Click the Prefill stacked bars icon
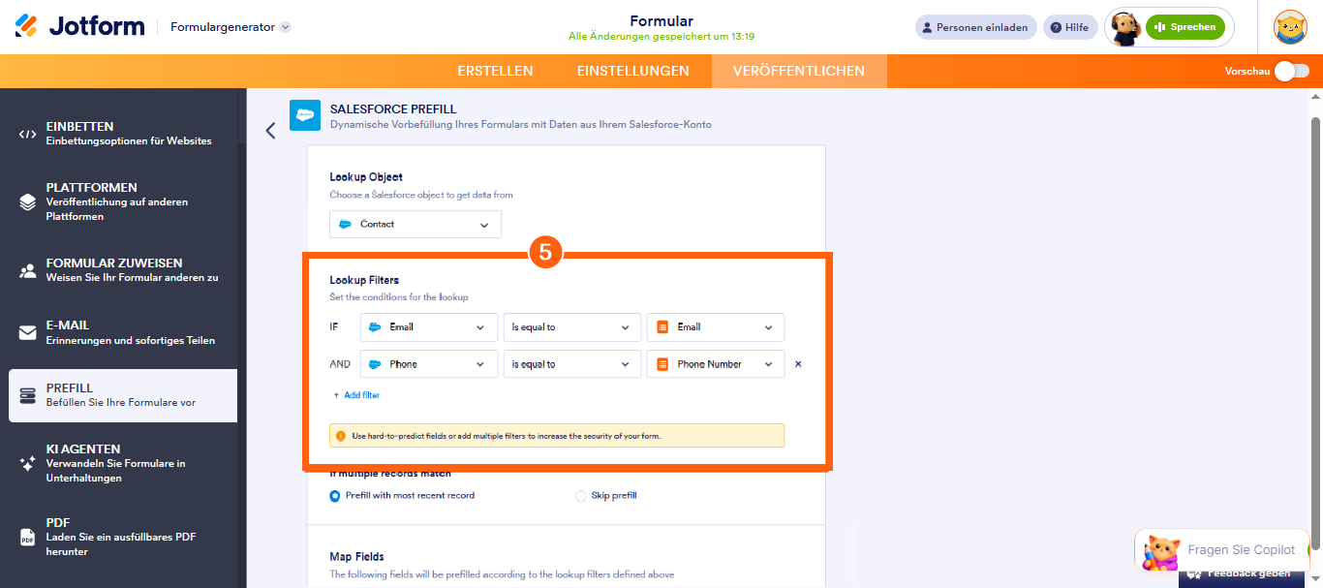This screenshot has width=1323, height=588. click(x=28, y=395)
